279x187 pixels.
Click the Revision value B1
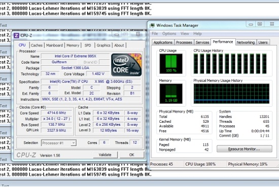132,93
